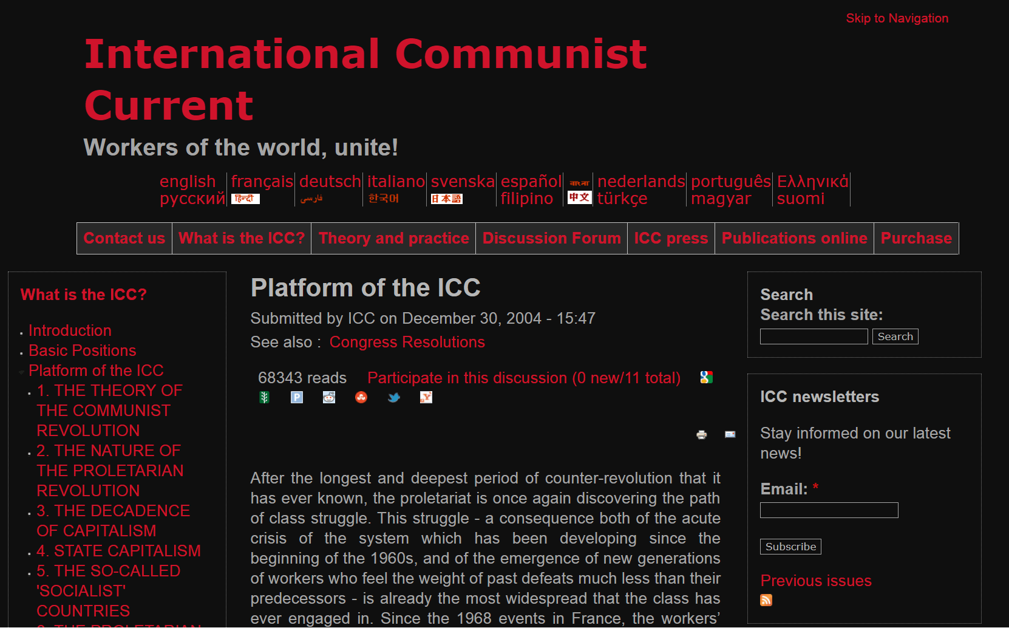
Task: Open the Platform of the ICC sidebar link
Action: click(96, 370)
